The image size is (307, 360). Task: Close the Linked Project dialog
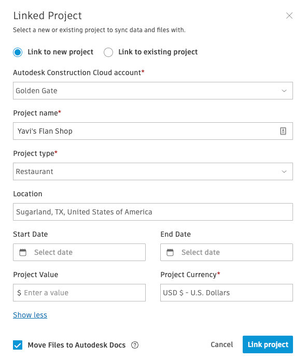[x=289, y=16]
